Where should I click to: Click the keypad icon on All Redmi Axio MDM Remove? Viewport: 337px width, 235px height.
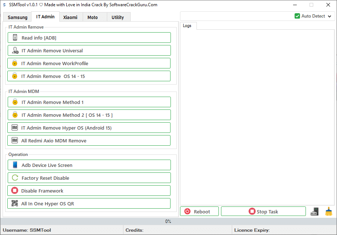click(x=14, y=140)
